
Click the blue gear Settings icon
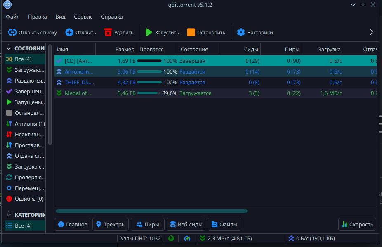pos(241,33)
